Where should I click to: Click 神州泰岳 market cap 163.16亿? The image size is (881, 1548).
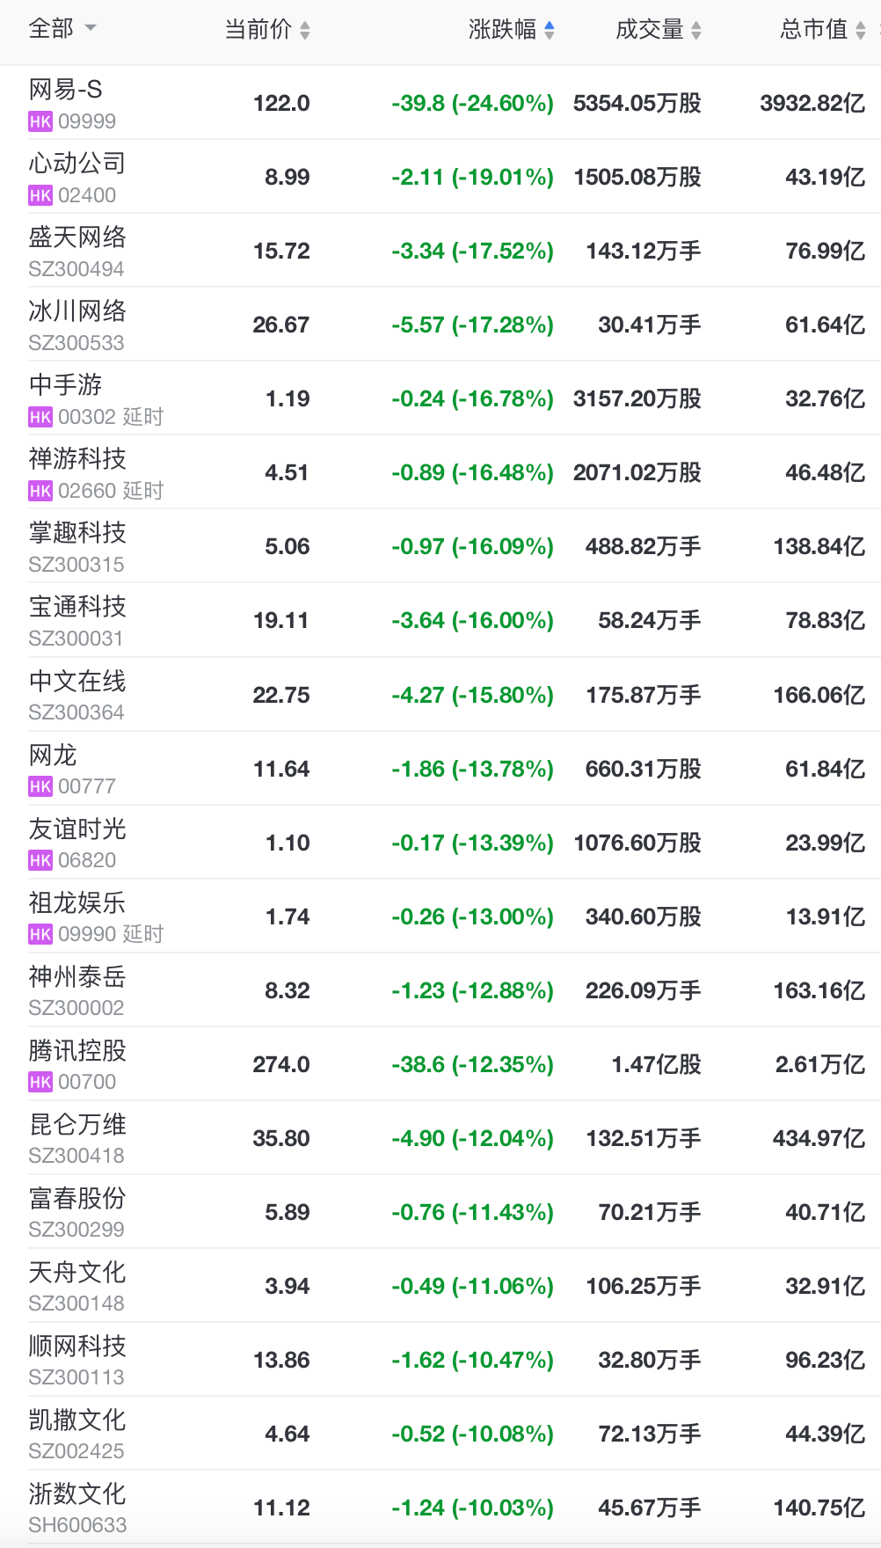tap(819, 990)
